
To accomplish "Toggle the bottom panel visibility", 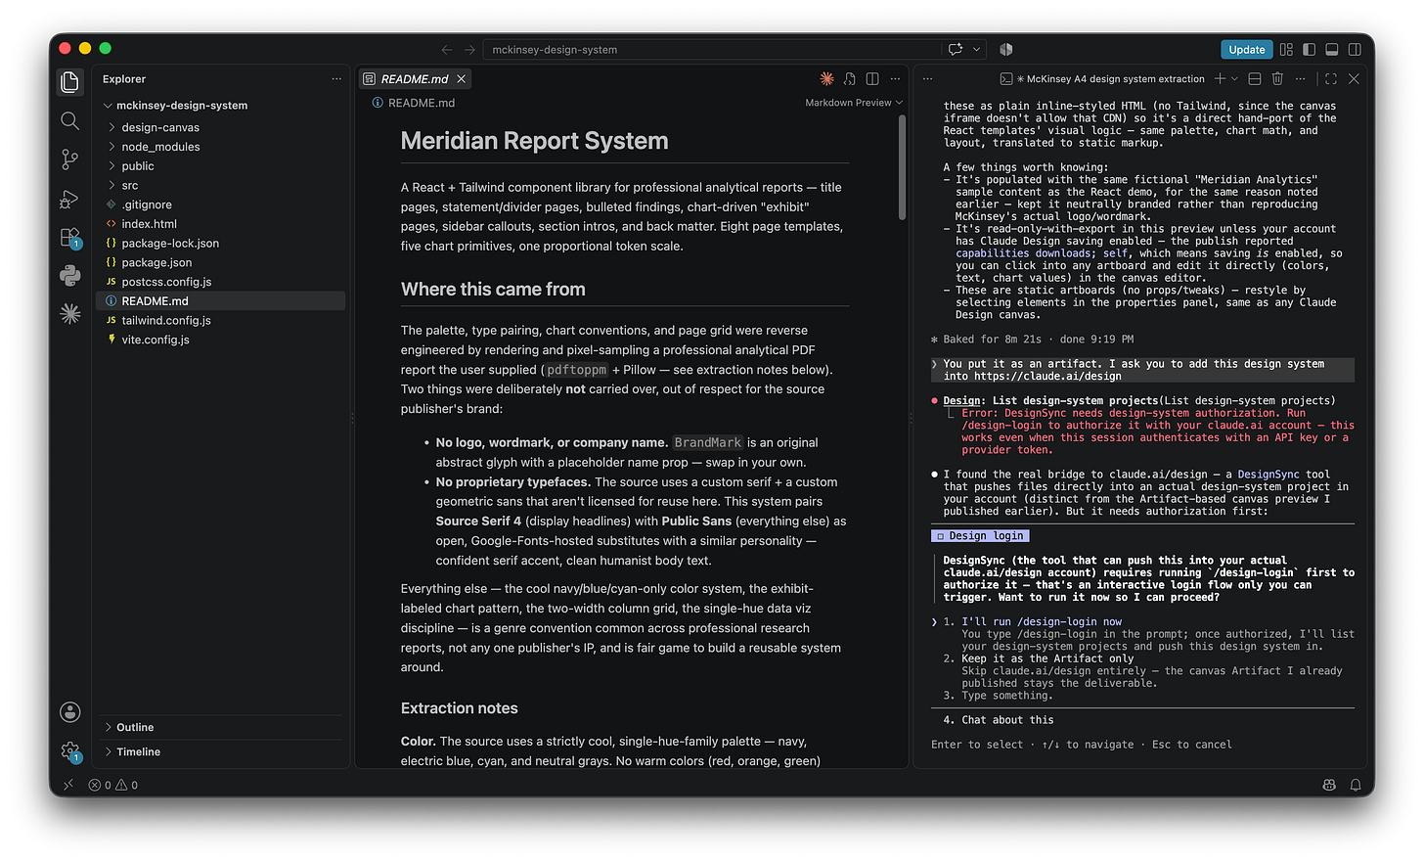I will [1331, 49].
